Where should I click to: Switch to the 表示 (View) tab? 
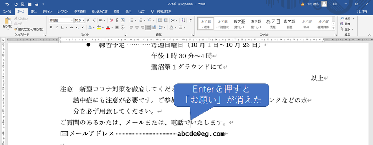tap(128, 12)
